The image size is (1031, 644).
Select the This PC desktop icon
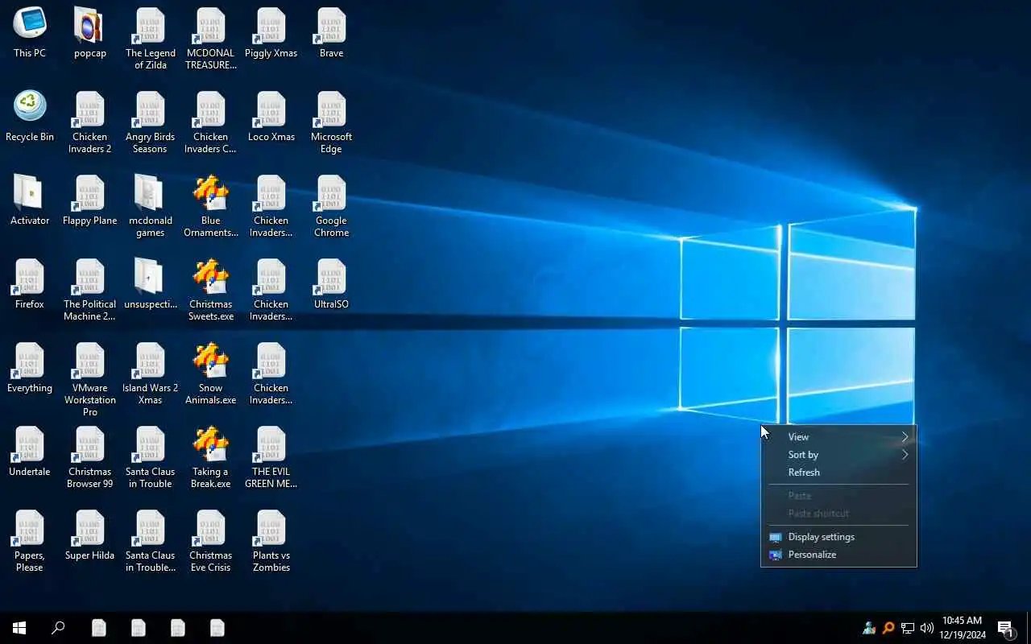coord(30,33)
